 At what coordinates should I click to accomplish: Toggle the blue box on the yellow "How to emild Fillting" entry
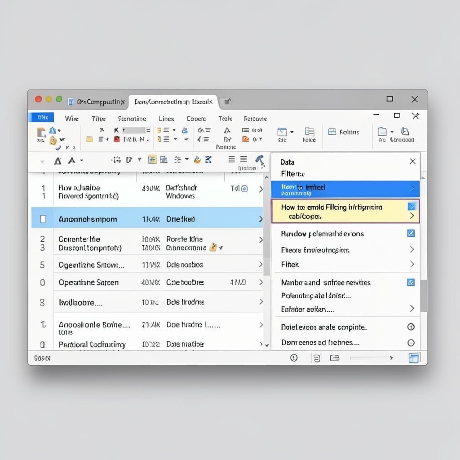coord(411,206)
